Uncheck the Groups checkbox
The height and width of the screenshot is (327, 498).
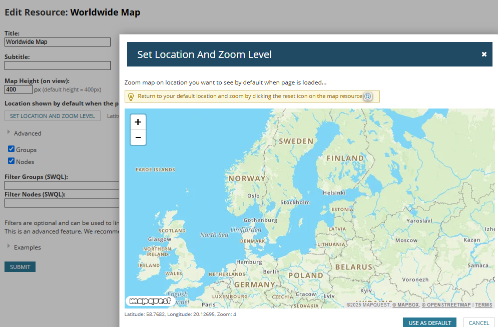coord(12,149)
